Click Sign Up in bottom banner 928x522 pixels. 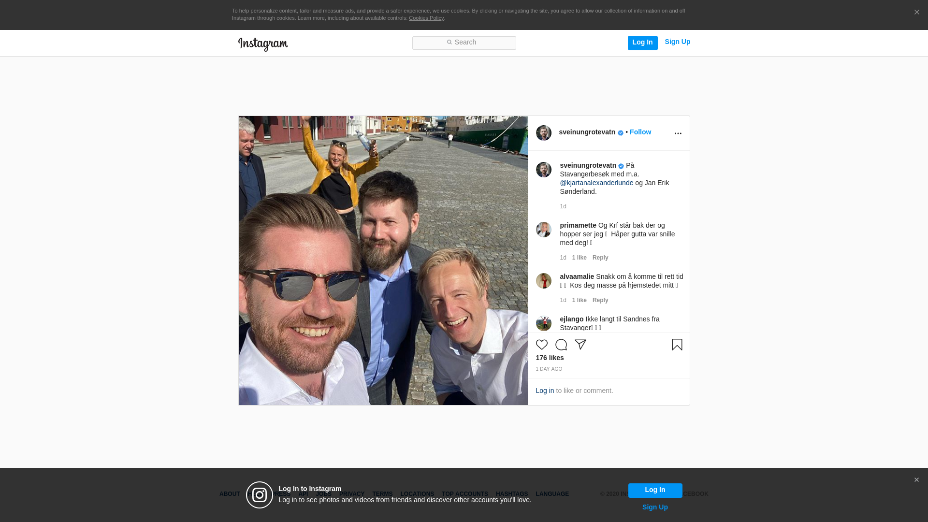[655, 507]
